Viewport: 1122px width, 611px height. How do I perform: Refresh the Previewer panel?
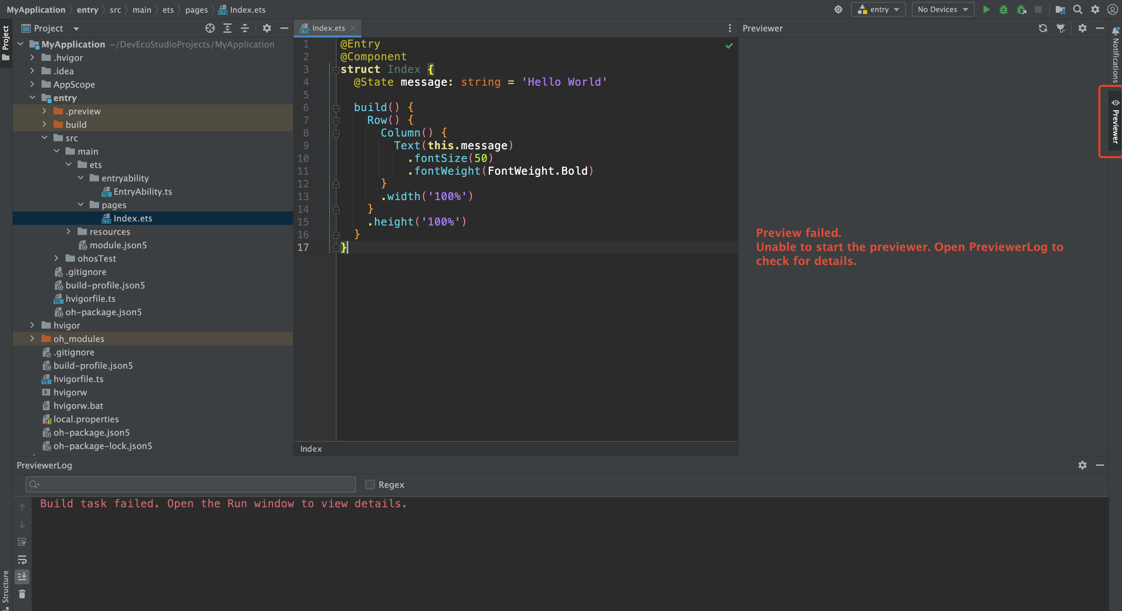pos(1043,28)
